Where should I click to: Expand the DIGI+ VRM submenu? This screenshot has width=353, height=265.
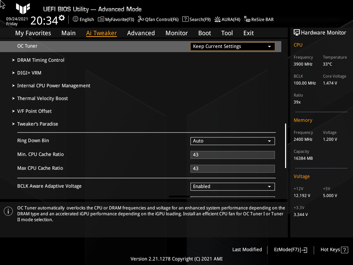(29, 73)
